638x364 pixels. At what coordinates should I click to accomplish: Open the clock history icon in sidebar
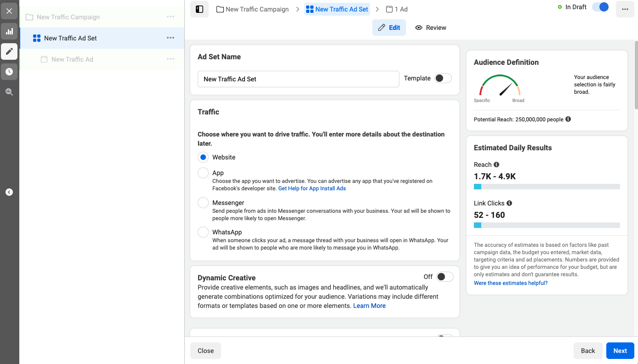point(9,71)
